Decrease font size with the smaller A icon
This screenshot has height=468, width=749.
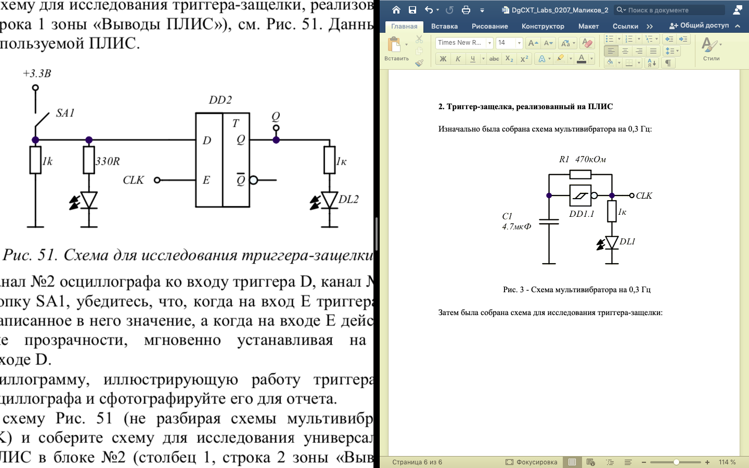(548, 43)
